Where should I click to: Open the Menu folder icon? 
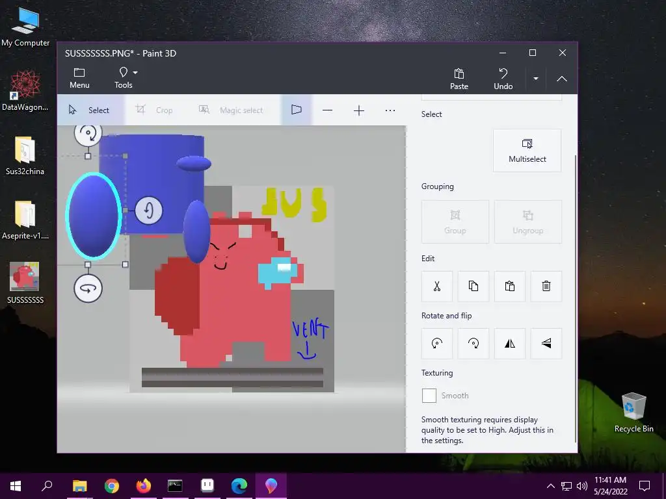tap(79, 78)
